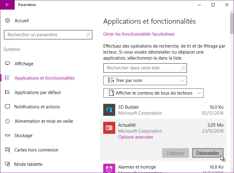Image resolution: width=234 pixels, height=173 pixels.
Task: Click Désinstaller button for Actualité
Action: (x=207, y=153)
